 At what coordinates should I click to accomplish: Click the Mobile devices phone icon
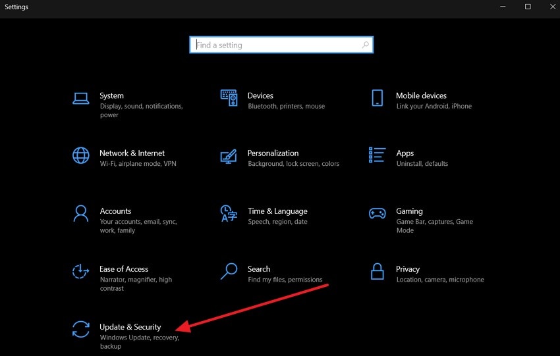377,98
